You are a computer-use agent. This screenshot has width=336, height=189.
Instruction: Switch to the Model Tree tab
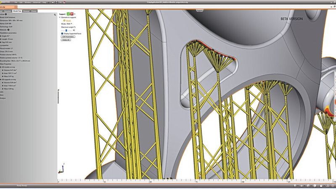(x=17, y=11)
